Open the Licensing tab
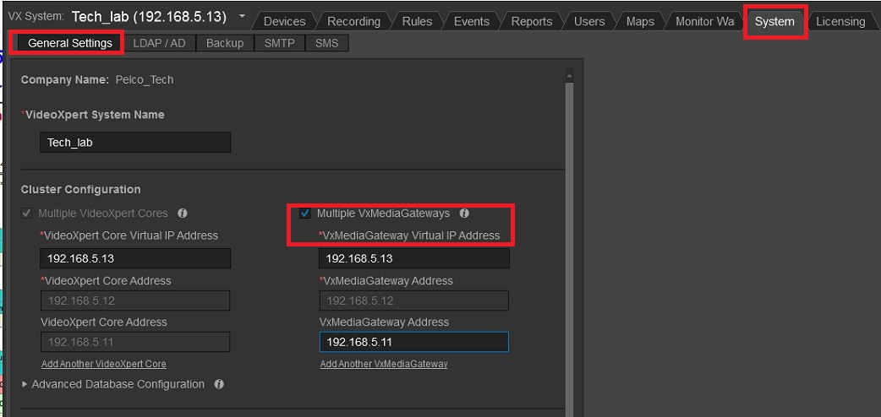 840,21
